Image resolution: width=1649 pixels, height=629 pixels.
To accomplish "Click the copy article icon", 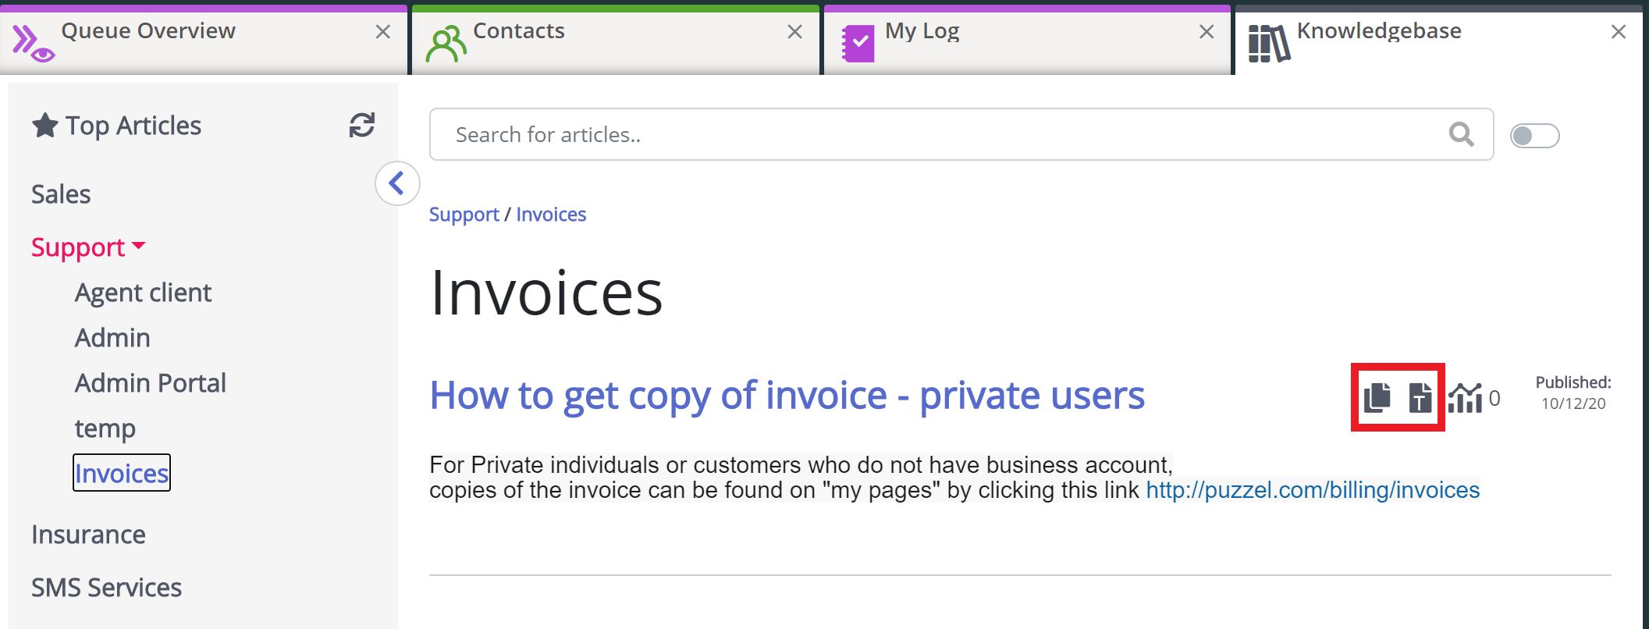I will tap(1377, 397).
